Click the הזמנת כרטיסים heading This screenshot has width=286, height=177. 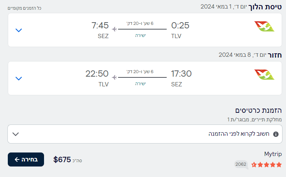[258, 110]
